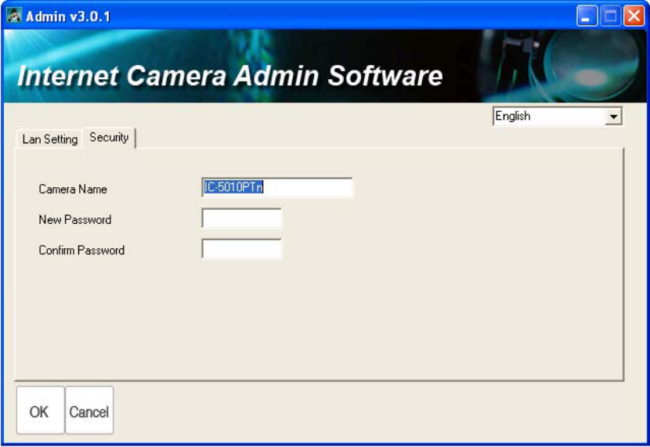Click the Internet Camera Admin Software banner title
The width and height of the screenshot is (650, 447).
(x=230, y=76)
